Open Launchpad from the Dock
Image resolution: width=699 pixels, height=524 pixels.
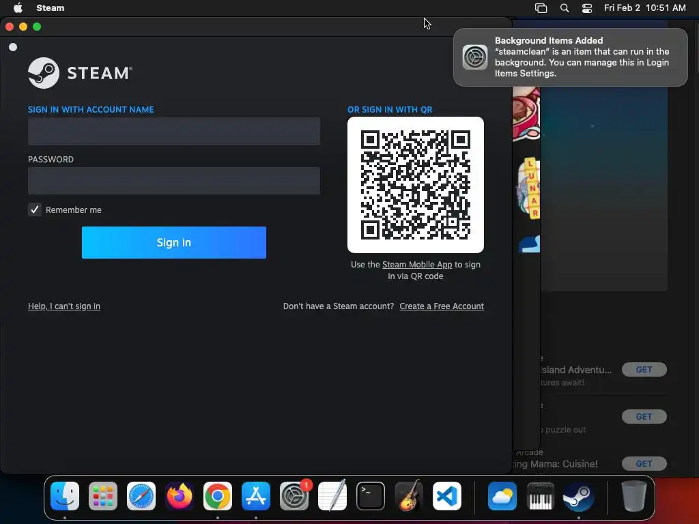click(103, 496)
